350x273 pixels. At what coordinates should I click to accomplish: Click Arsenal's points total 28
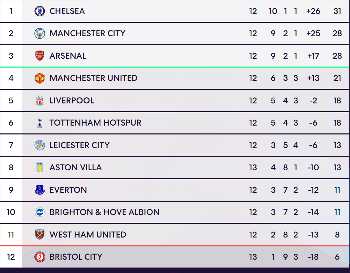click(x=337, y=56)
